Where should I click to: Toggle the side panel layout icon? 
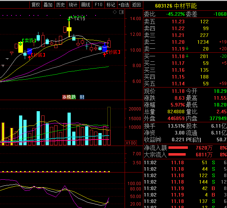[x=121, y=12]
